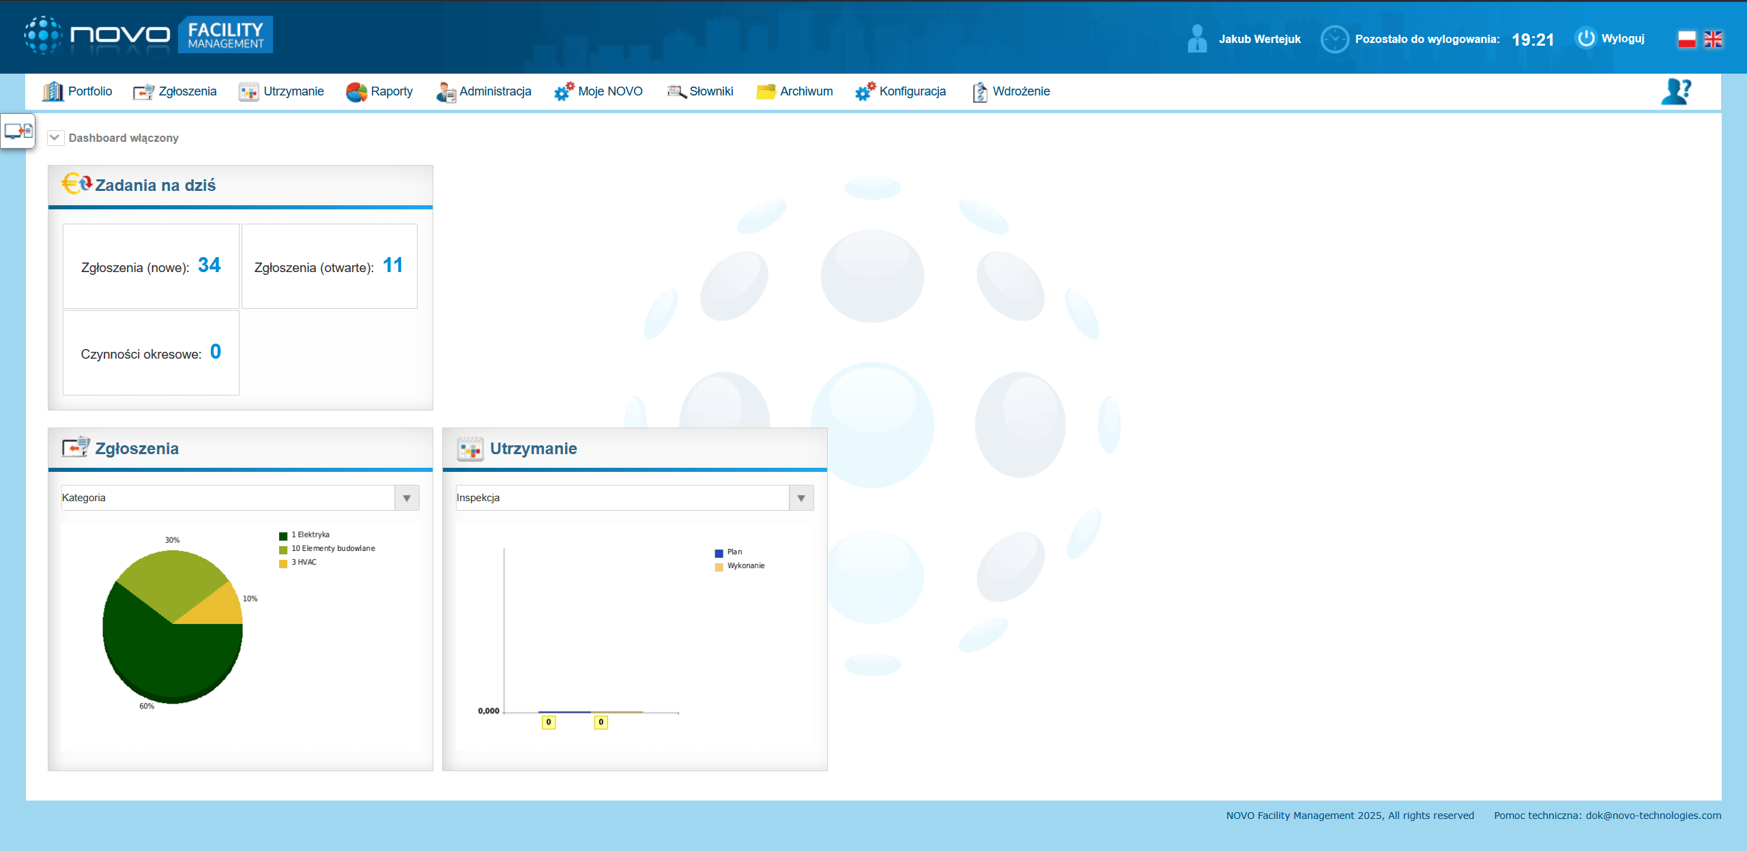Click the Portfolio buildings icon
1747x851 pixels.
[53, 91]
